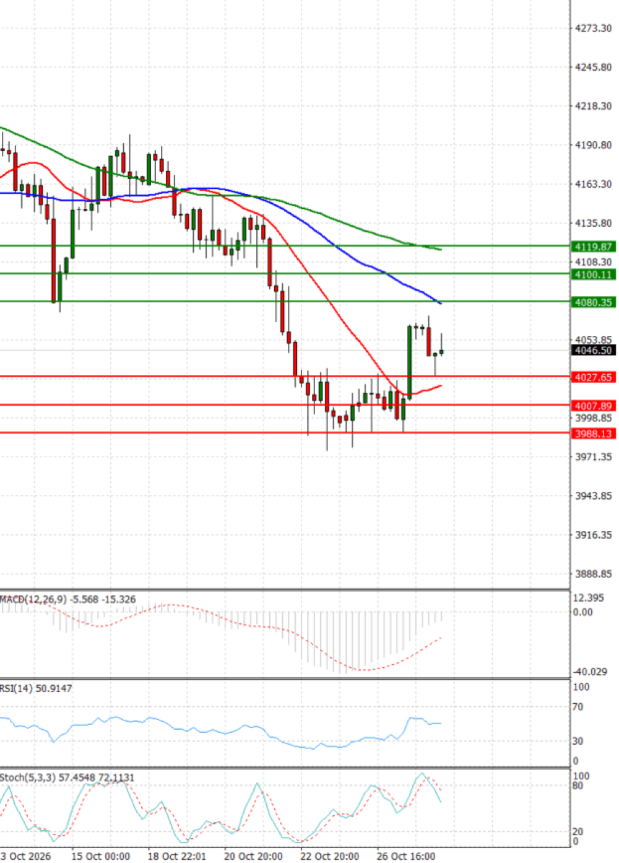619x863 pixels.
Task: Click the 4163.30 price axis value
Action: click(x=593, y=184)
